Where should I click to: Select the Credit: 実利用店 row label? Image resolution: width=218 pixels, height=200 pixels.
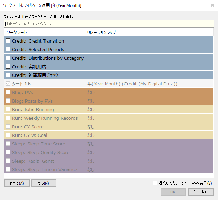click(29, 67)
